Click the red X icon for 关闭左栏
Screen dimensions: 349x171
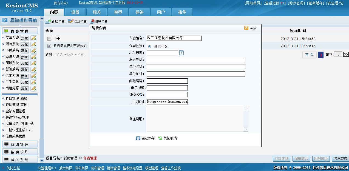point(3,168)
